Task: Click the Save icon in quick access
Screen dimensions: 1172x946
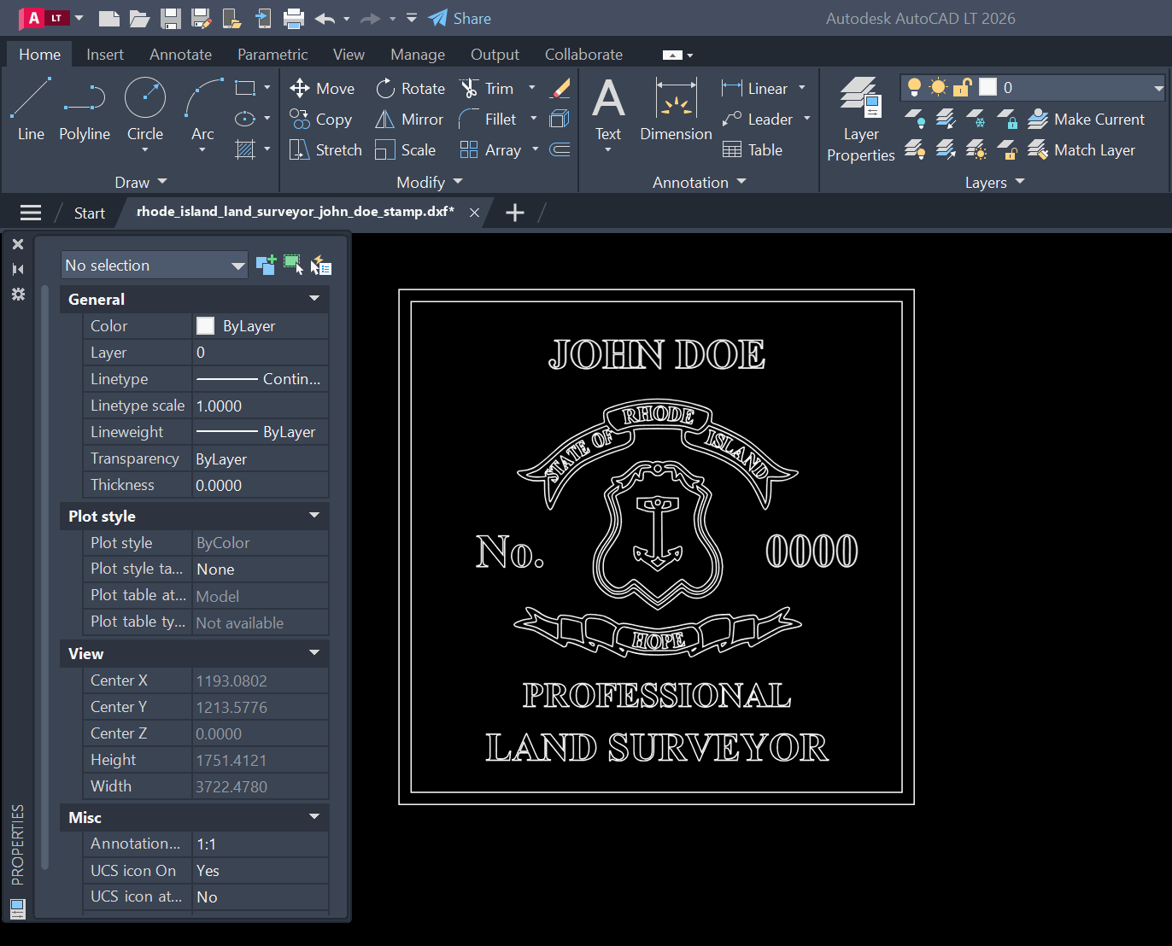Action: coord(171,18)
